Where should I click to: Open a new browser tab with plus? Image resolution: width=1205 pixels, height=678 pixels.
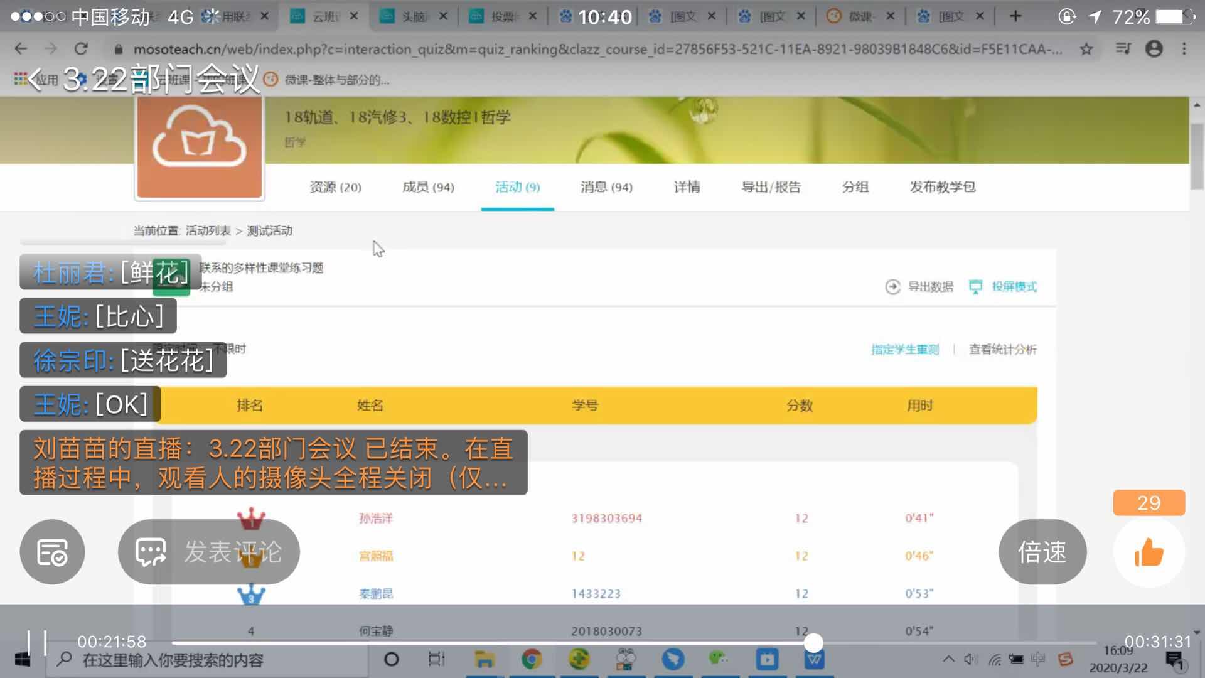(1015, 16)
